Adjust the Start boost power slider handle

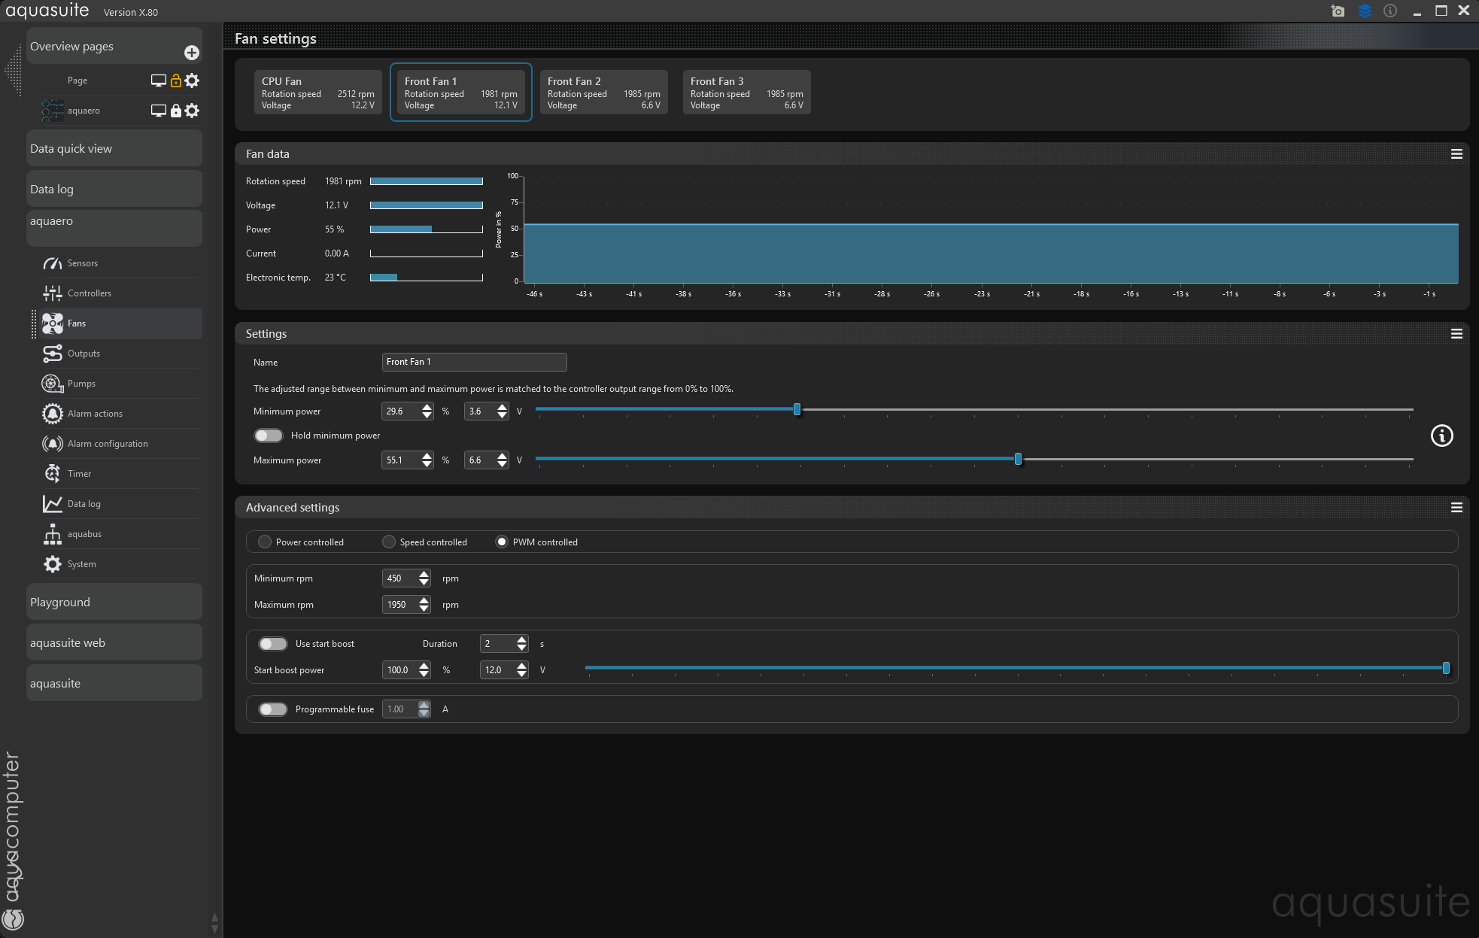click(1446, 668)
